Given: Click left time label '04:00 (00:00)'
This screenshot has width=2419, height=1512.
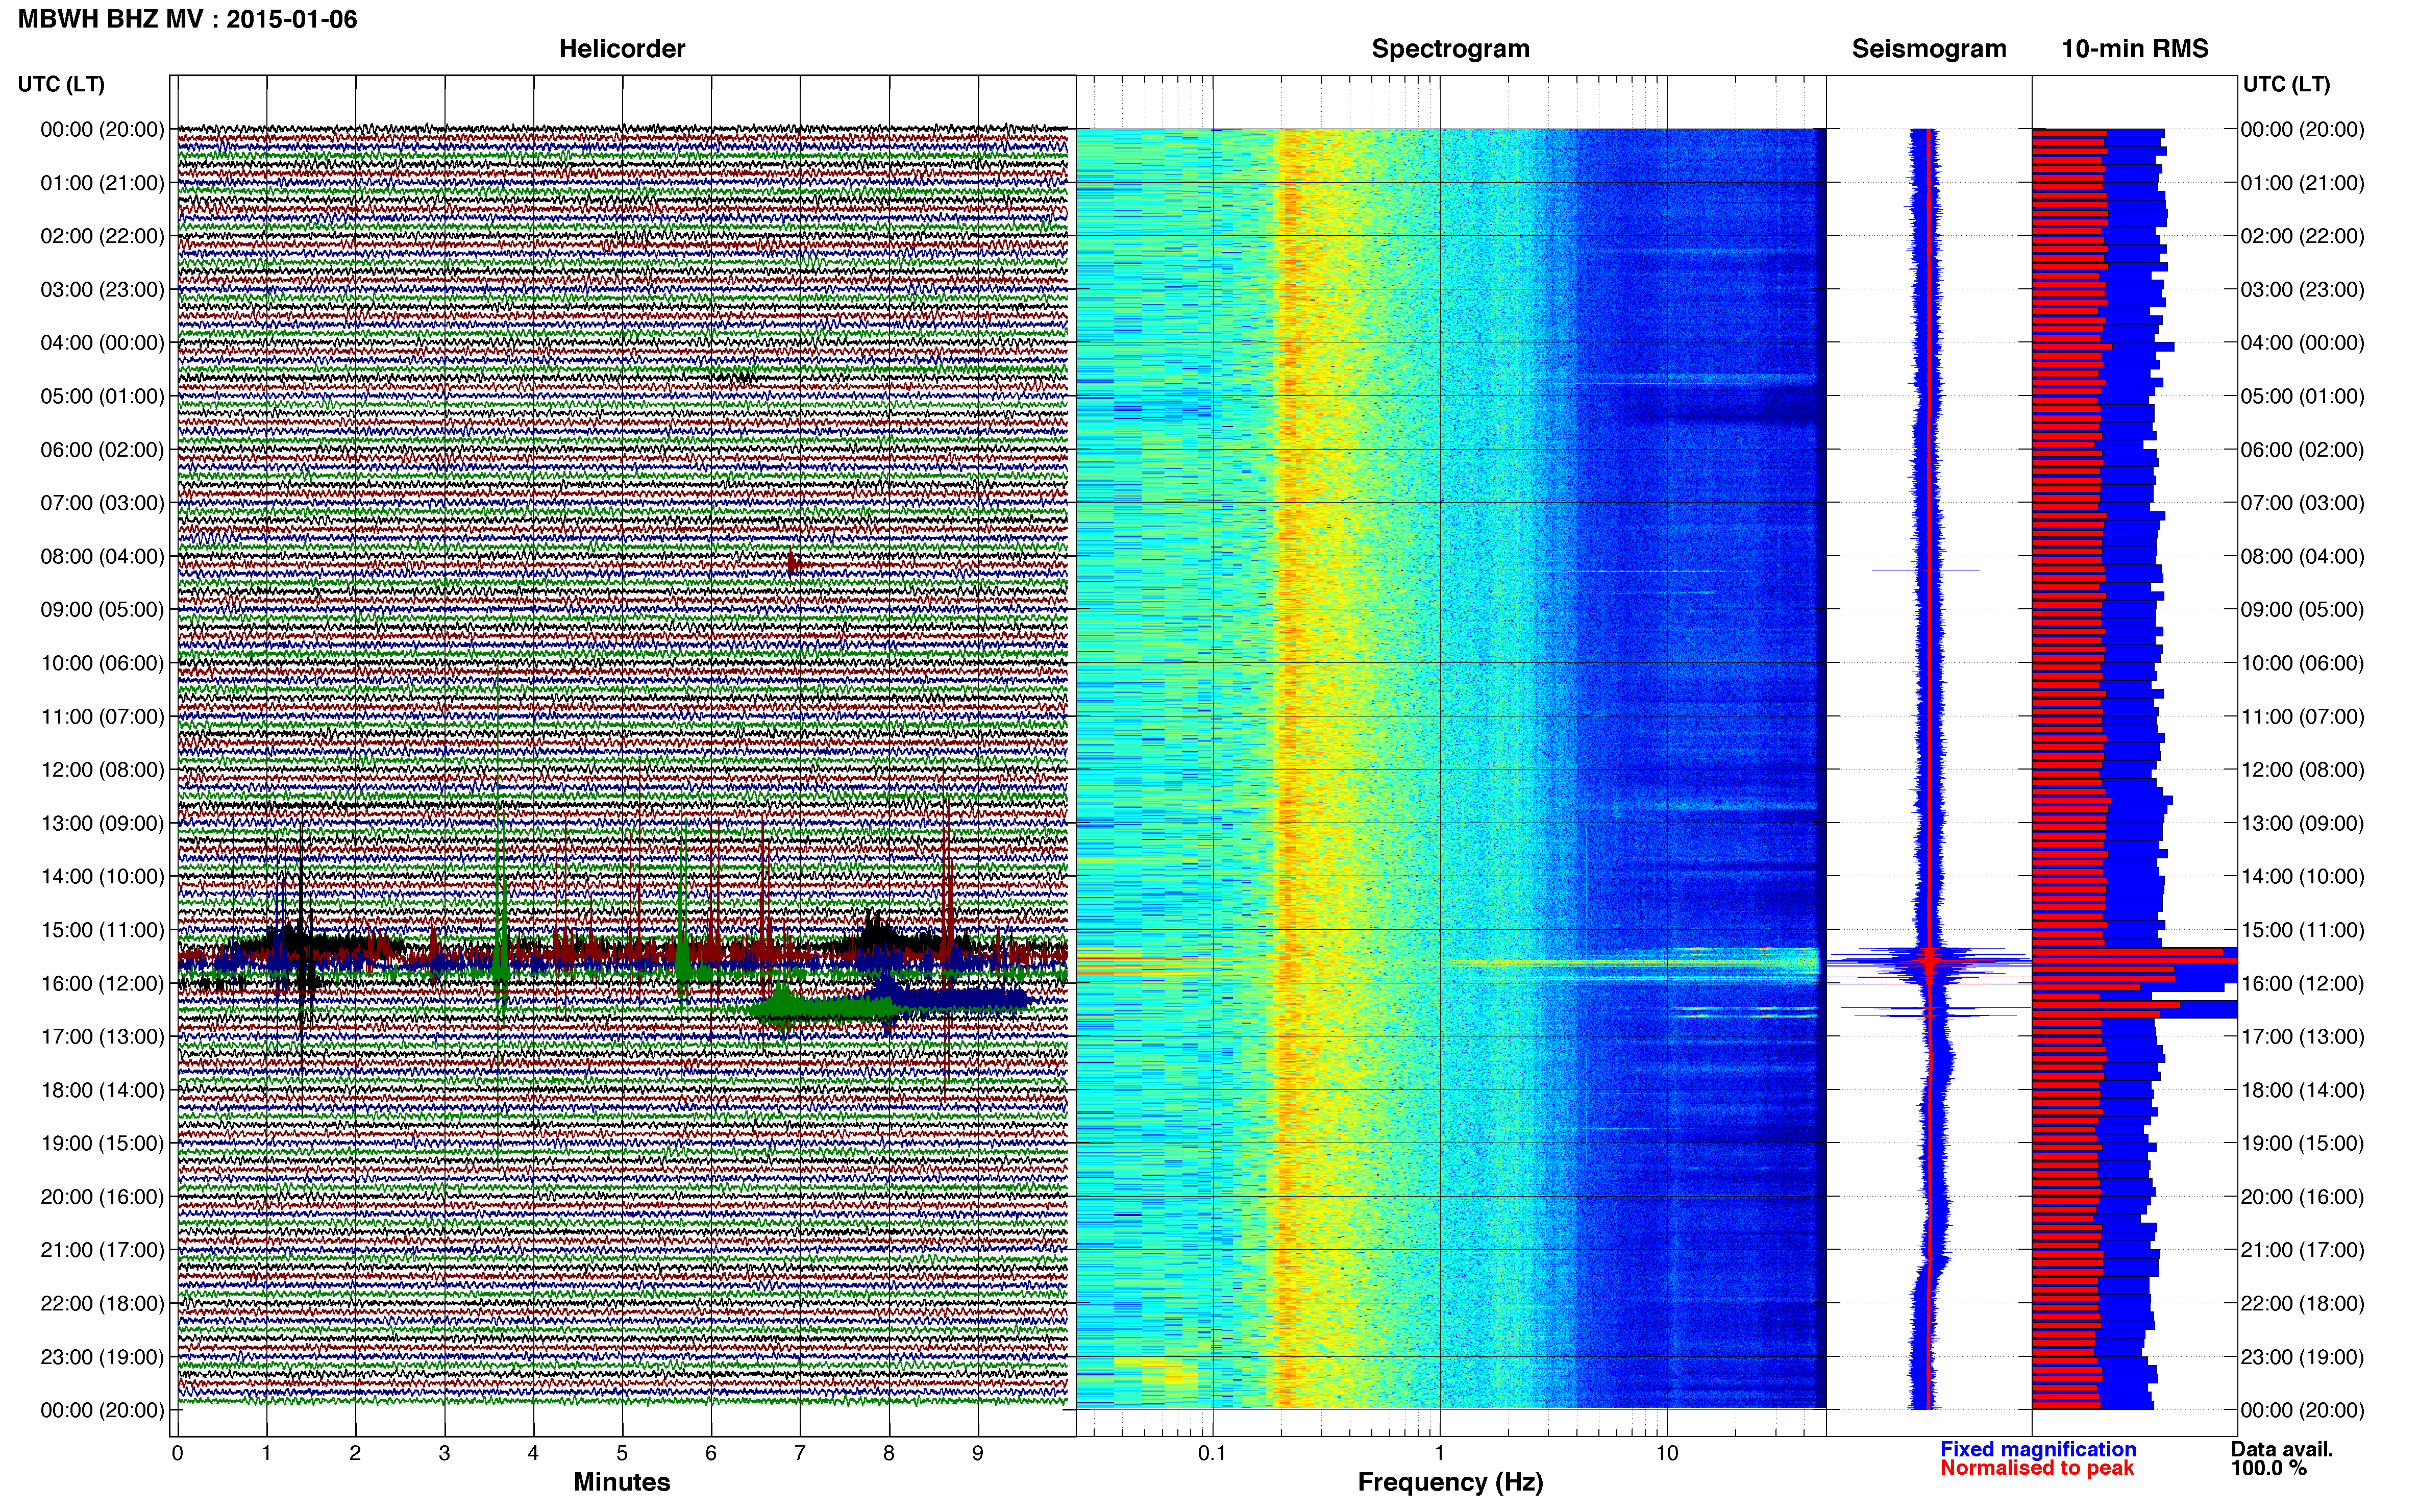Looking at the screenshot, I should click(x=102, y=343).
